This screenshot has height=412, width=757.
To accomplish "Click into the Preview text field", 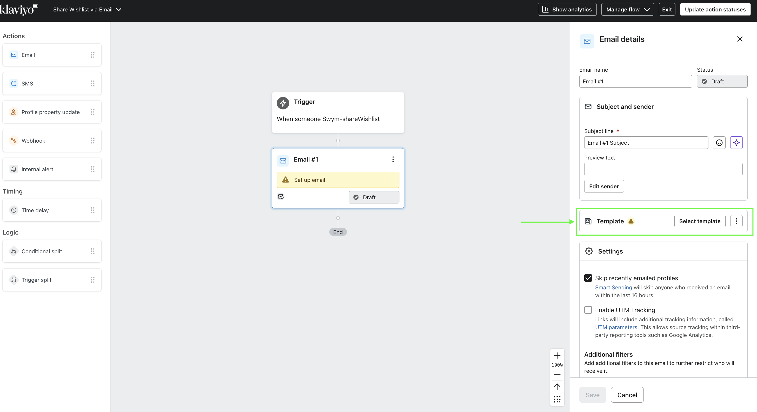I will [663, 169].
